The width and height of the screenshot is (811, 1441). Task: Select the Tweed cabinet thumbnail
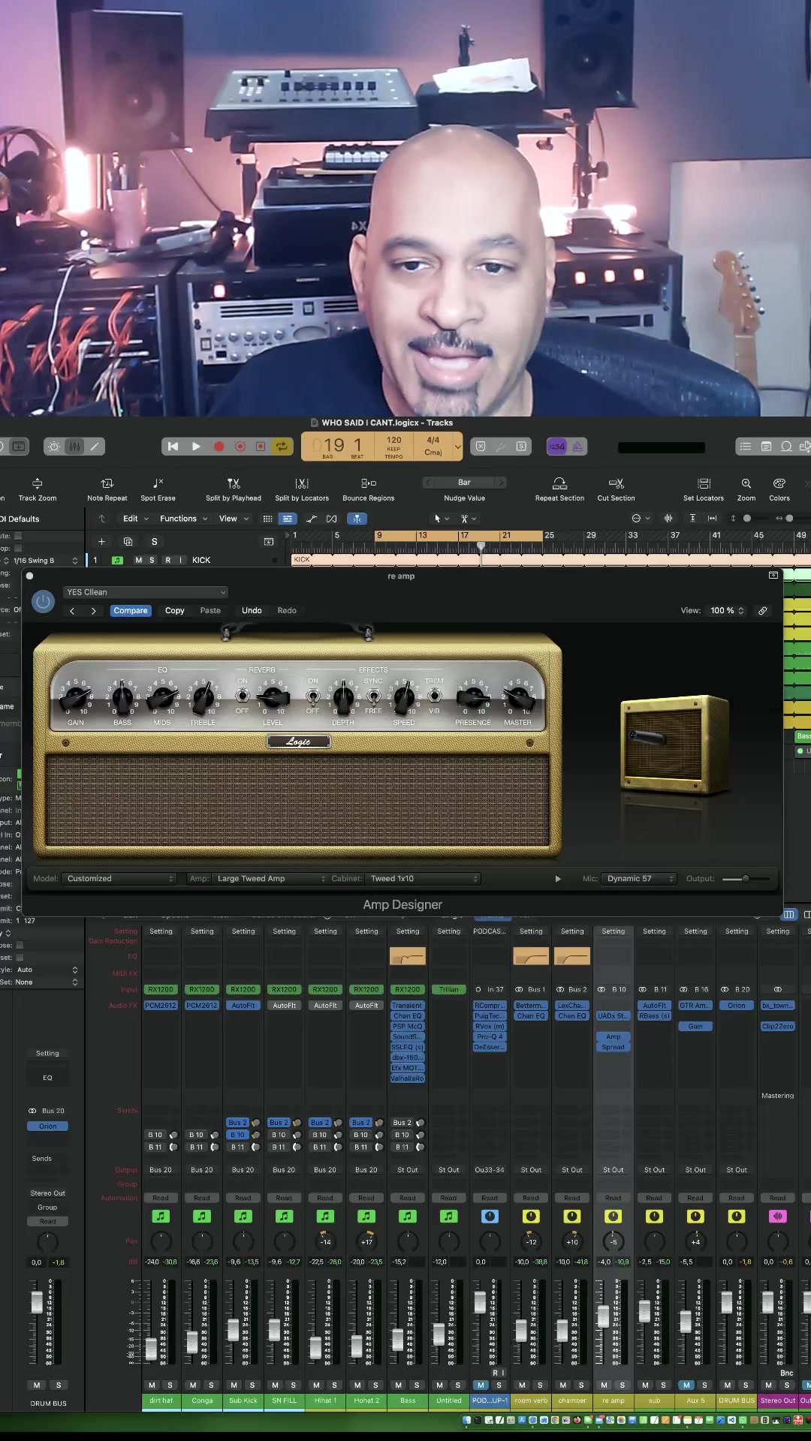tap(674, 744)
